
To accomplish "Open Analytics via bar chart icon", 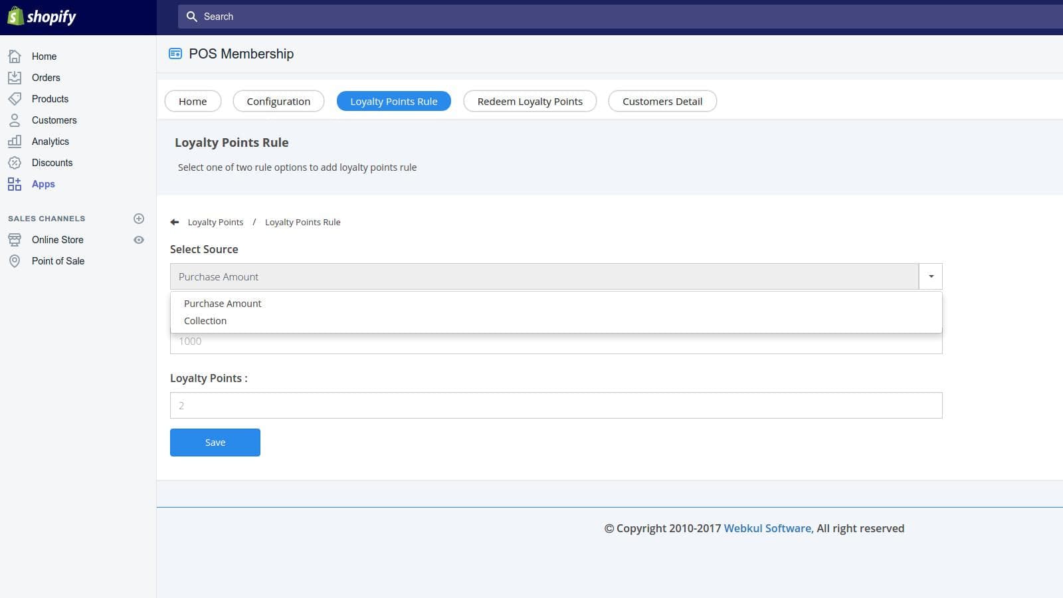I will tap(15, 142).
